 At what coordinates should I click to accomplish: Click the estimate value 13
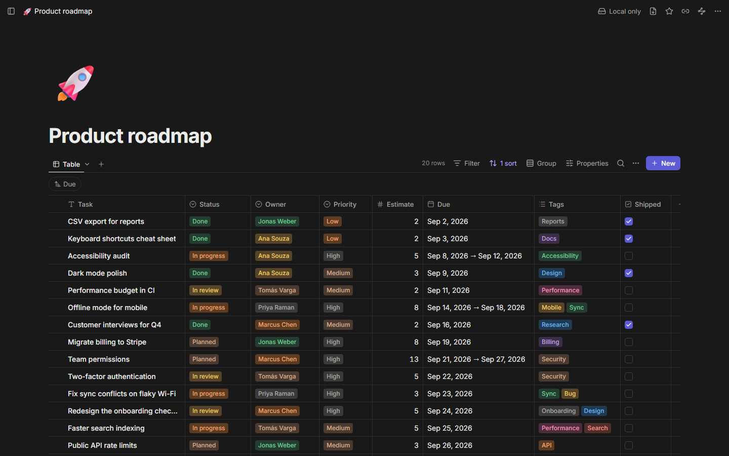click(414, 359)
